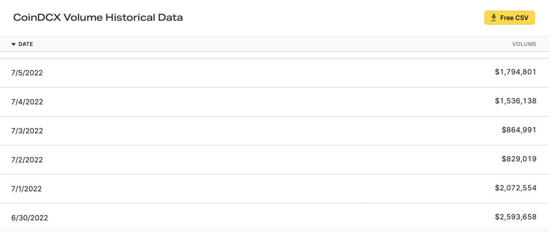
Task: Toggle the date sort arrow
Action: click(x=13, y=44)
